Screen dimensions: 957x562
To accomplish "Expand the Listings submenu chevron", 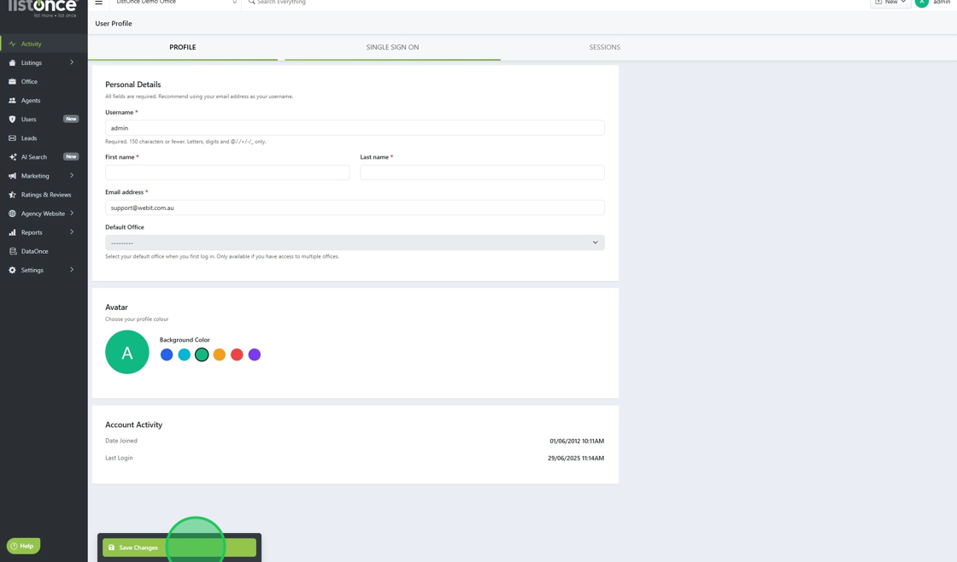I will coord(72,62).
